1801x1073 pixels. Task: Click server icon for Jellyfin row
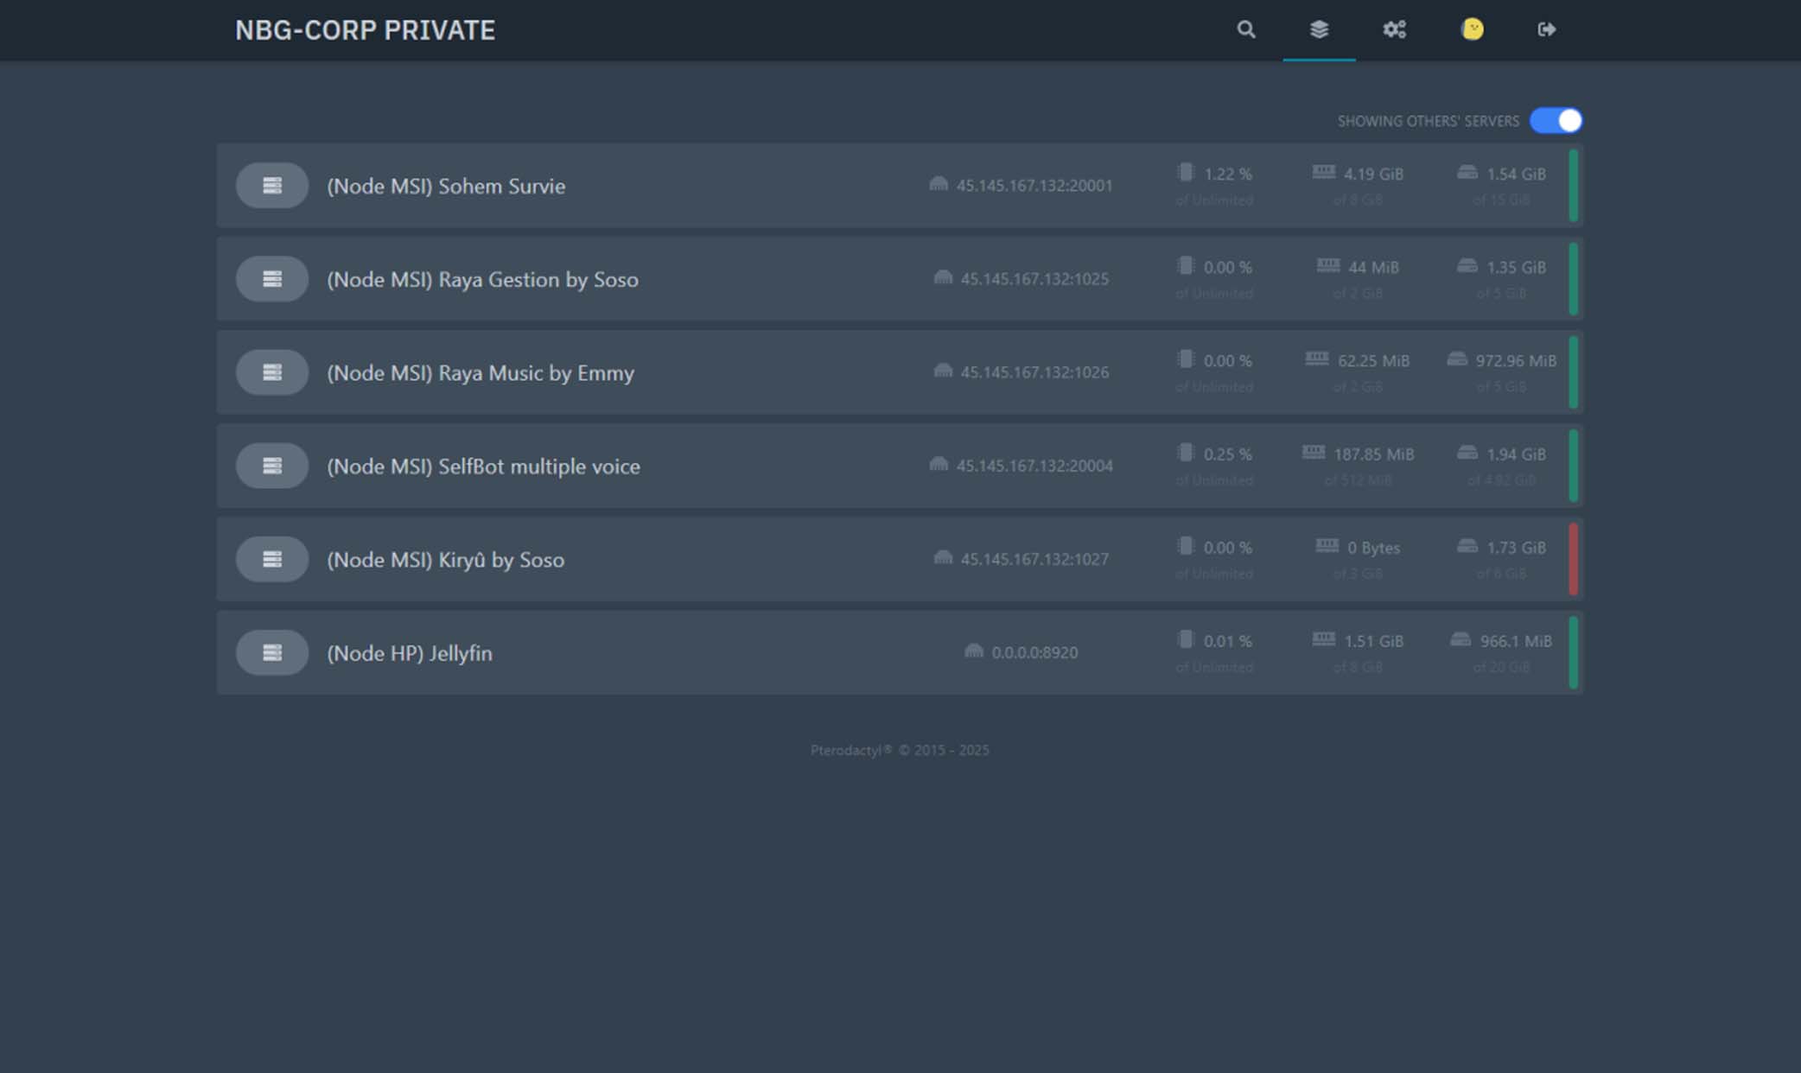pos(272,653)
